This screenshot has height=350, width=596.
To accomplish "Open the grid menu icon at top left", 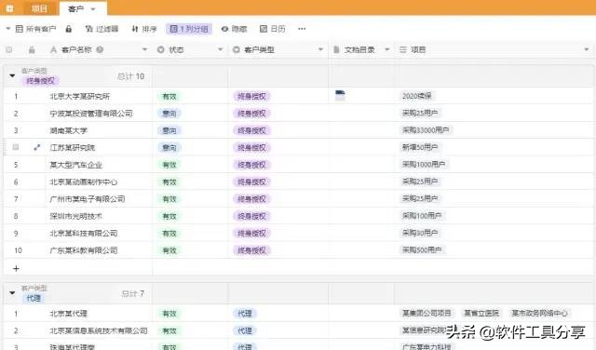I will [x=10, y=8].
